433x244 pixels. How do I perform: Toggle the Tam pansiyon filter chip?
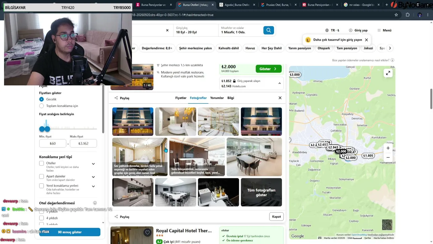click(347, 48)
